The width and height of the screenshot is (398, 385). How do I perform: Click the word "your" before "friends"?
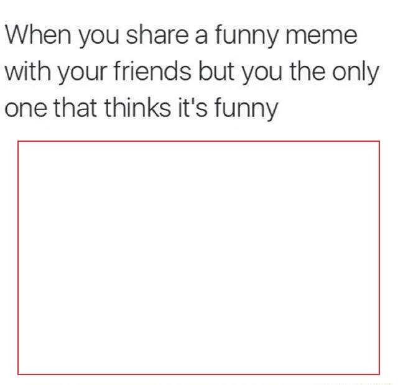click(x=82, y=73)
